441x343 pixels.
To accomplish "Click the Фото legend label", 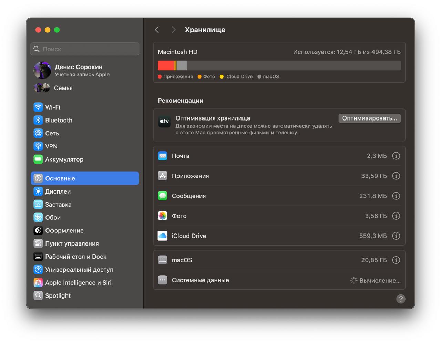I will click(x=209, y=77).
